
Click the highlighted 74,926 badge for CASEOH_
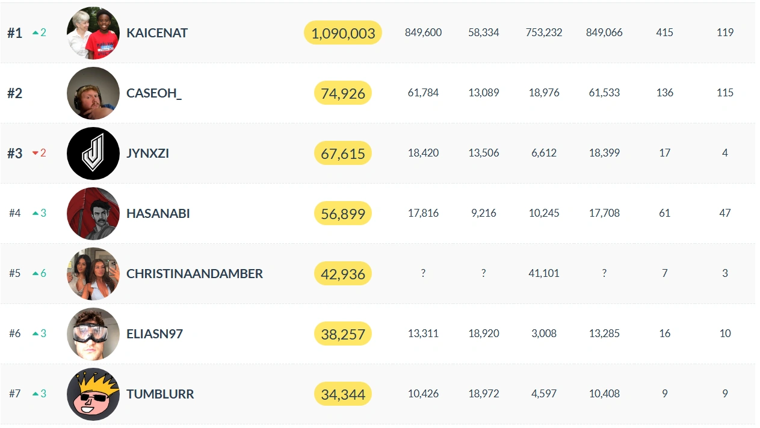tap(343, 93)
